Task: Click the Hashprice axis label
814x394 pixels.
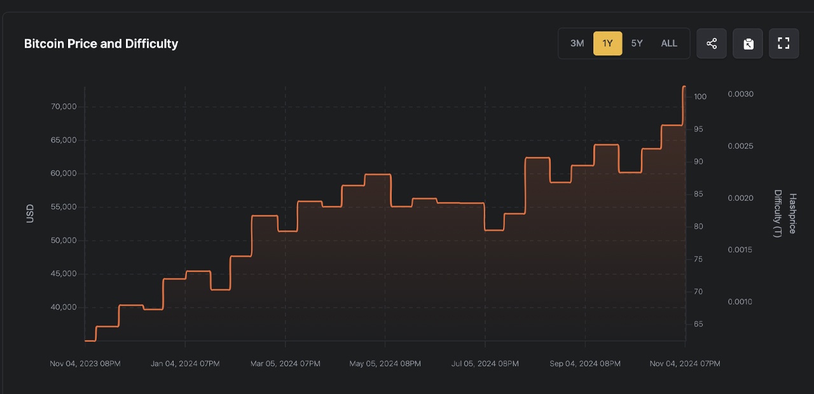Action: point(792,214)
